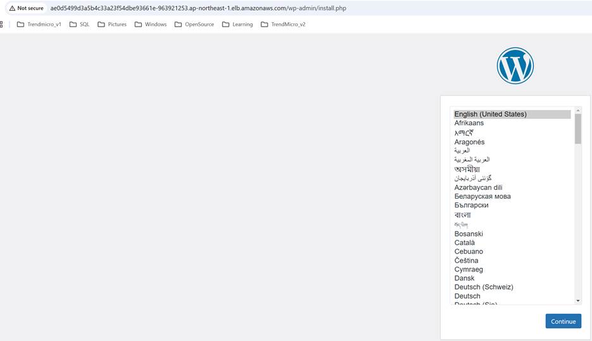592x341 pixels.
Task: Select Aragonés from the language list
Action: [x=512, y=142]
